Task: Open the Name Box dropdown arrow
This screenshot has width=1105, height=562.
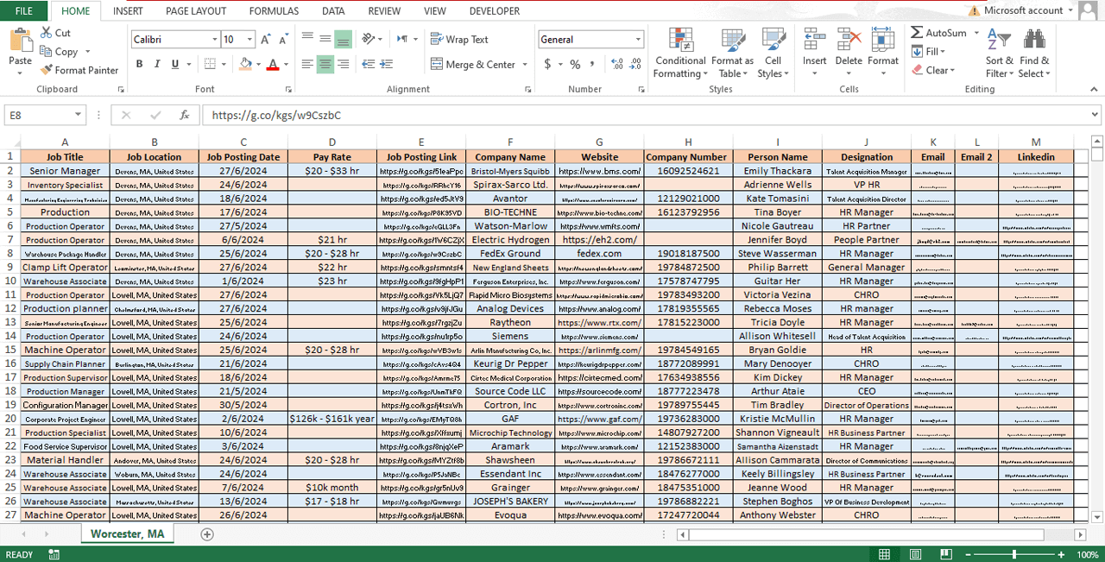Action: (x=78, y=115)
